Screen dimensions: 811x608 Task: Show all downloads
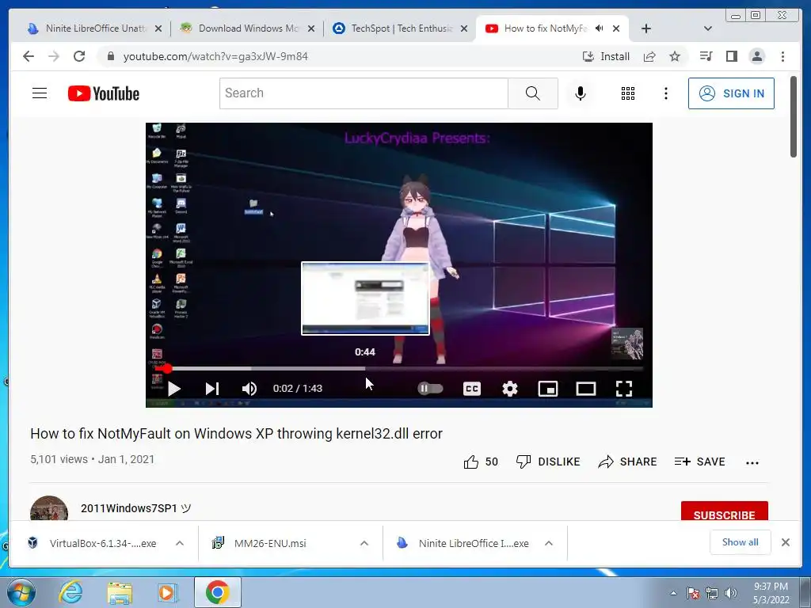(741, 542)
